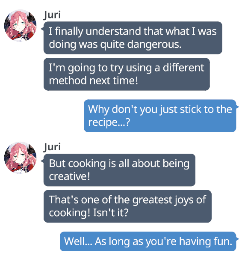Click the word 'recipe...?' in the blue reply
The width and height of the screenshot is (242, 253).
pos(109,122)
